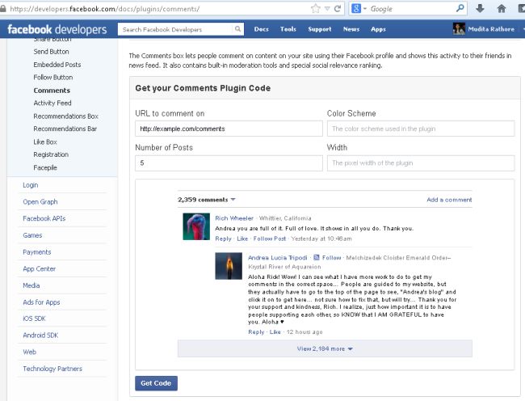Select Facepile in sidebar
The image size is (525, 401).
point(45,167)
